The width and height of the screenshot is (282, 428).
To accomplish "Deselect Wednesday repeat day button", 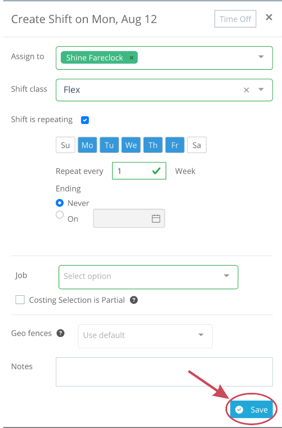I will 131,145.
